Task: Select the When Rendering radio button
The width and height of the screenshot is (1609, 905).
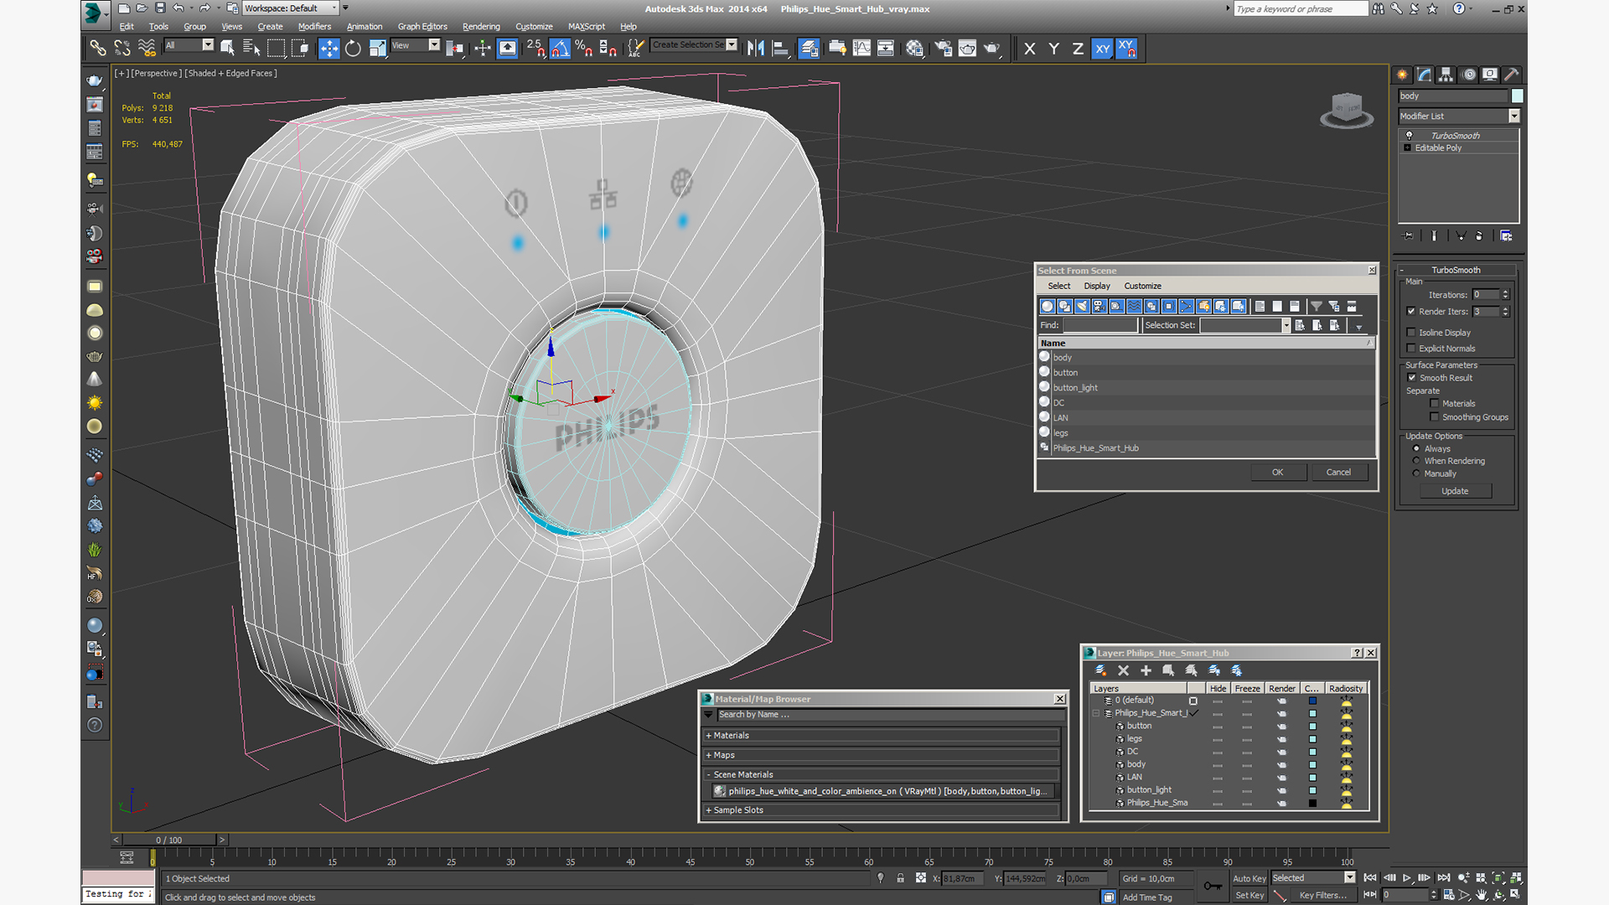Action: (x=1416, y=461)
